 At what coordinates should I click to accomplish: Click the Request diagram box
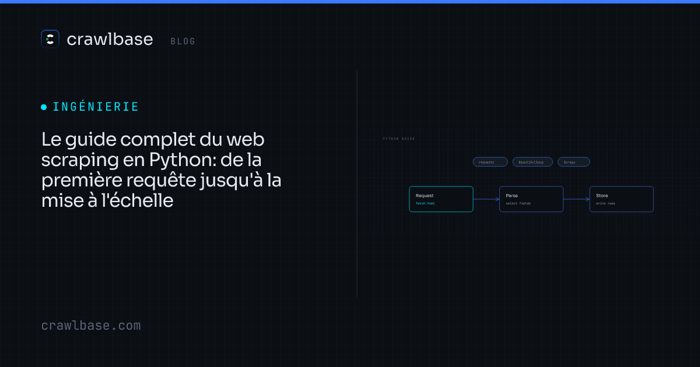click(441, 199)
